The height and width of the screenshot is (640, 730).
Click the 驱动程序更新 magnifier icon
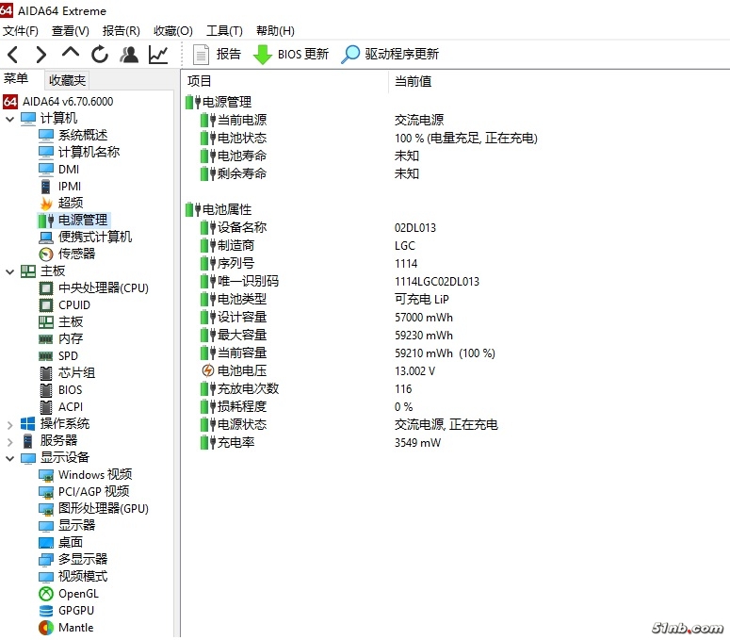(350, 55)
